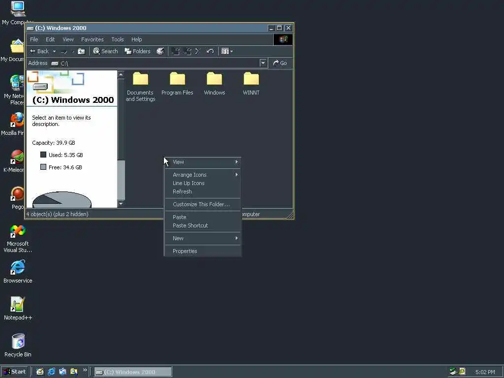Viewport: 504px width, 378px height.
Task: Open the History toolbar icon
Action: click(x=160, y=51)
